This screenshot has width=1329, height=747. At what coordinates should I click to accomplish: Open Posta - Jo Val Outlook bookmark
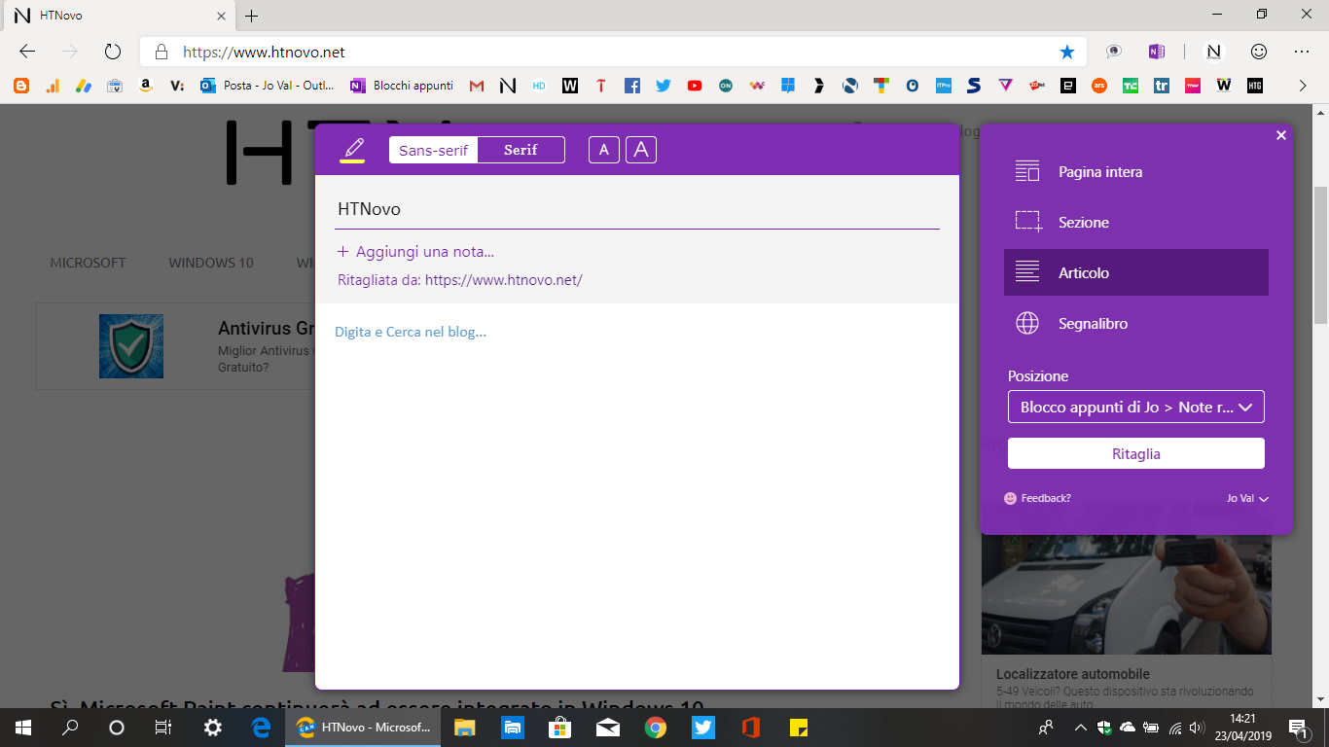coord(268,86)
